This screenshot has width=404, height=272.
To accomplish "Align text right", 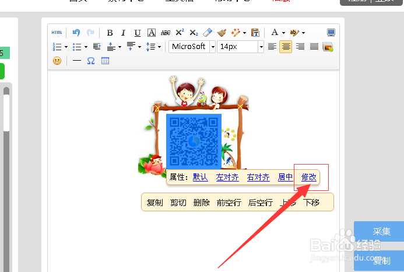I will point(300,47).
